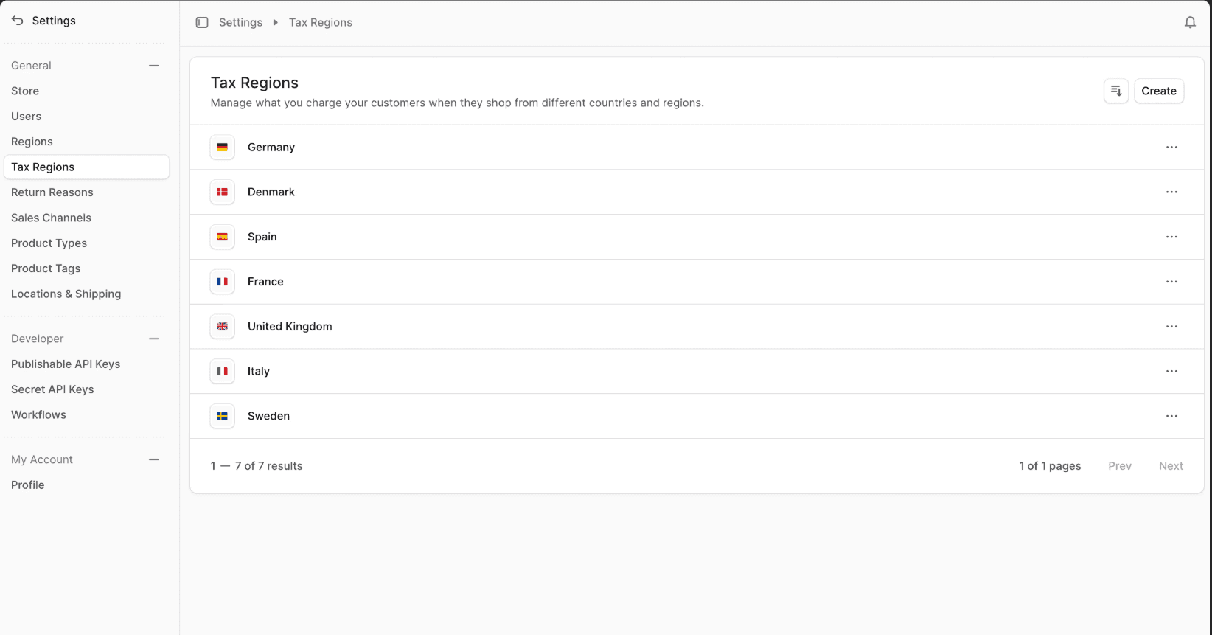The width and height of the screenshot is (1212, 635).
Task: Click Settings breadcrumb link
Action: pos(240,23)
